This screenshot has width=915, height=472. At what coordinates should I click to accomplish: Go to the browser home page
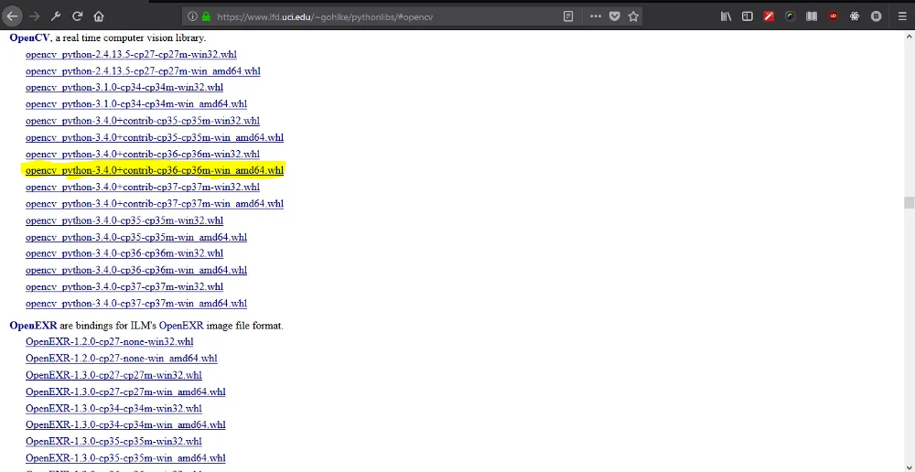tap(99, 16)
